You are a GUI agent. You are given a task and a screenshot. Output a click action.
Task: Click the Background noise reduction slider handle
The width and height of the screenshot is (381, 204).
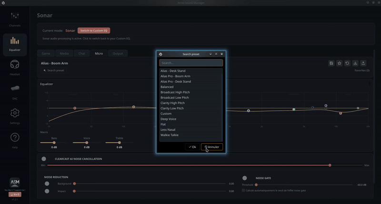(74, 184)
